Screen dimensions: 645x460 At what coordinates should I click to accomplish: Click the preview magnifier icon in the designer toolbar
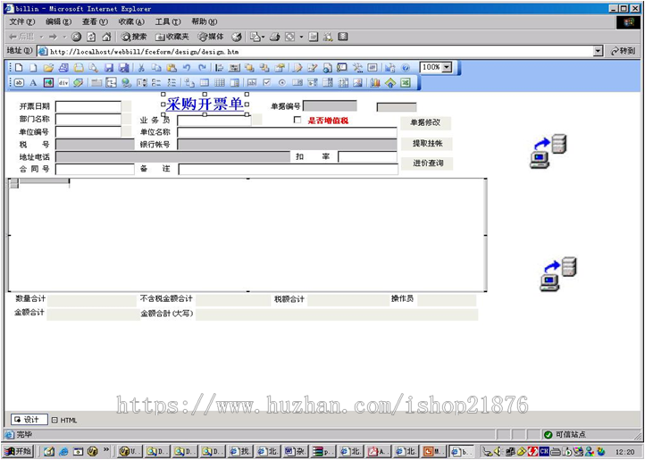point(94,68)
